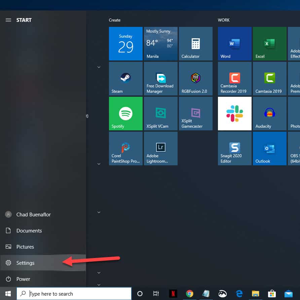Open the Manila weather tile
The width and height of the screenshot is (300, 300).
(x=161, y=44)
